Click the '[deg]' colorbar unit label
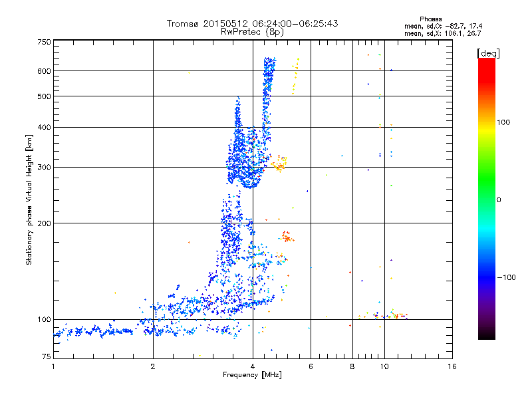532x399 pixels. tap(488, 53)
